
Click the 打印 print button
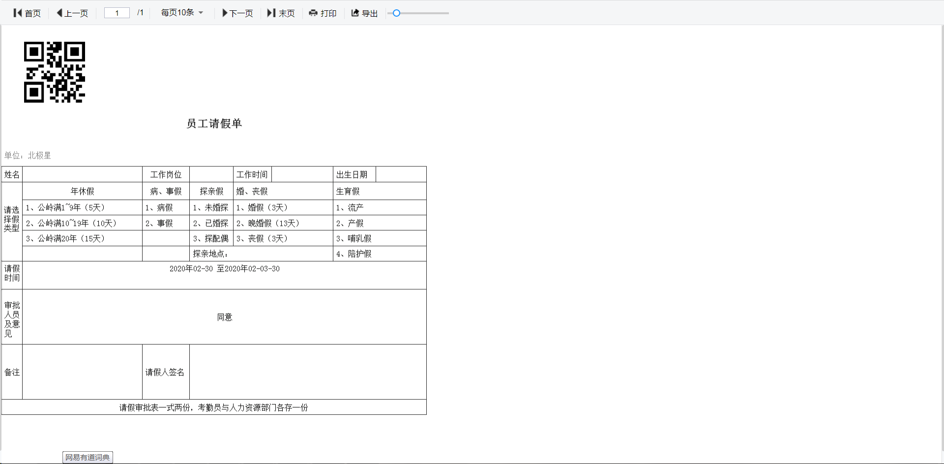[x=323, y=13]
